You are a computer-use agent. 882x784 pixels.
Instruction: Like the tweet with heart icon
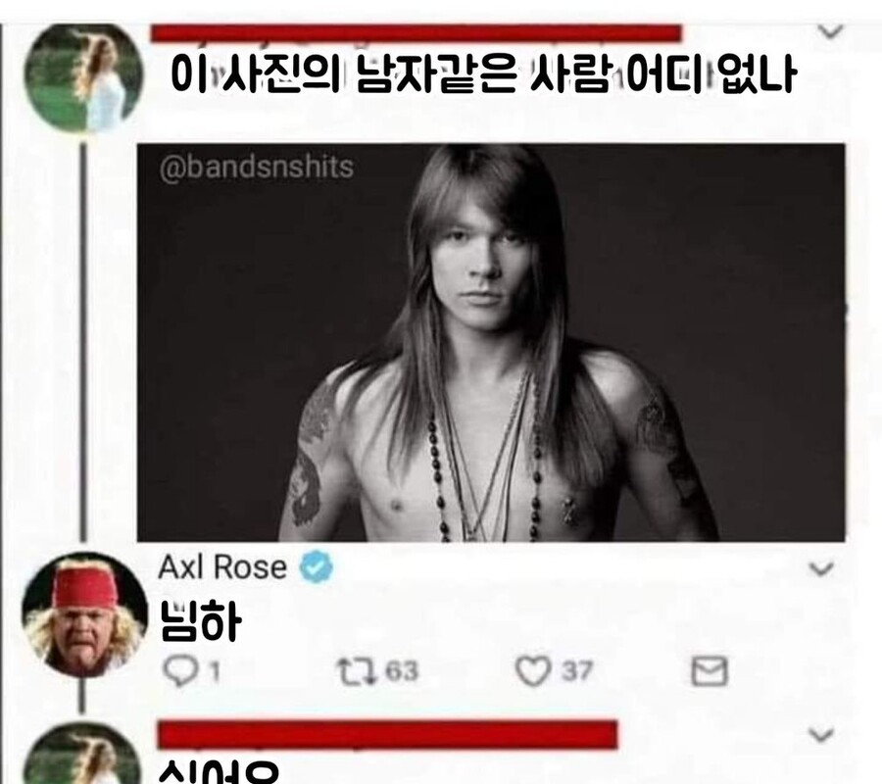tap(533, 671)
